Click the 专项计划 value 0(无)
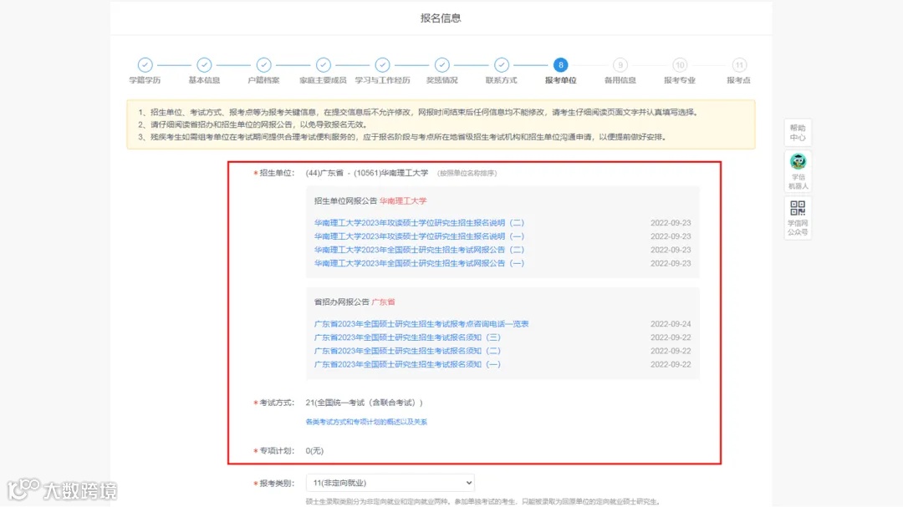This screenshot has height=507, width=903. click(x=314, y=450)
